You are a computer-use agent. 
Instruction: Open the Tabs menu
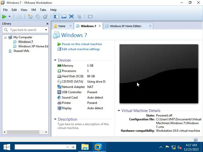[x=43, y=10]
